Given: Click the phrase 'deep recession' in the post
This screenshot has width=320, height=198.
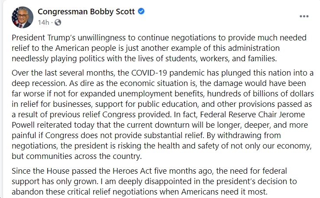Looking at the screenshot, I should [x=39, y=83].
